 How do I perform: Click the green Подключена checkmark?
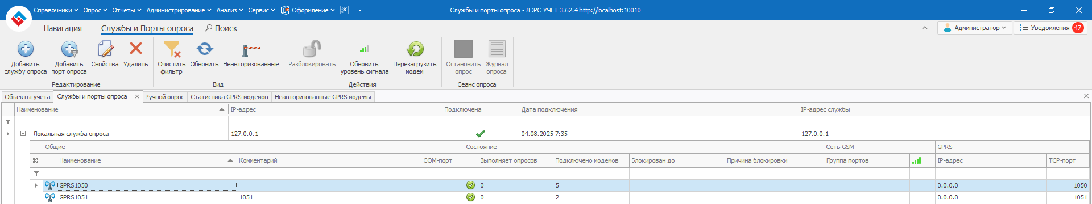(x=481, y=134)
